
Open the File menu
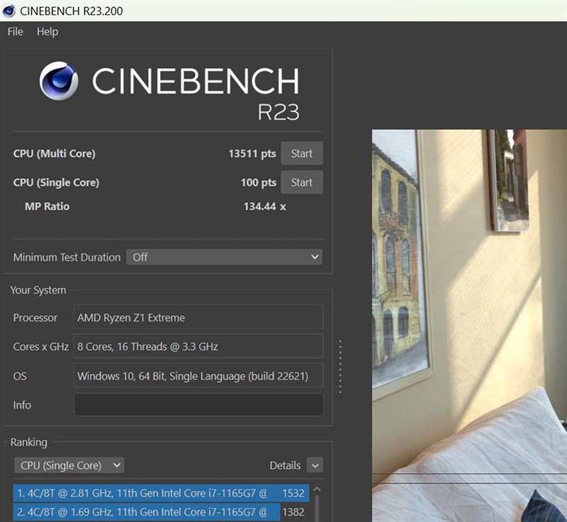pos(13,31)
